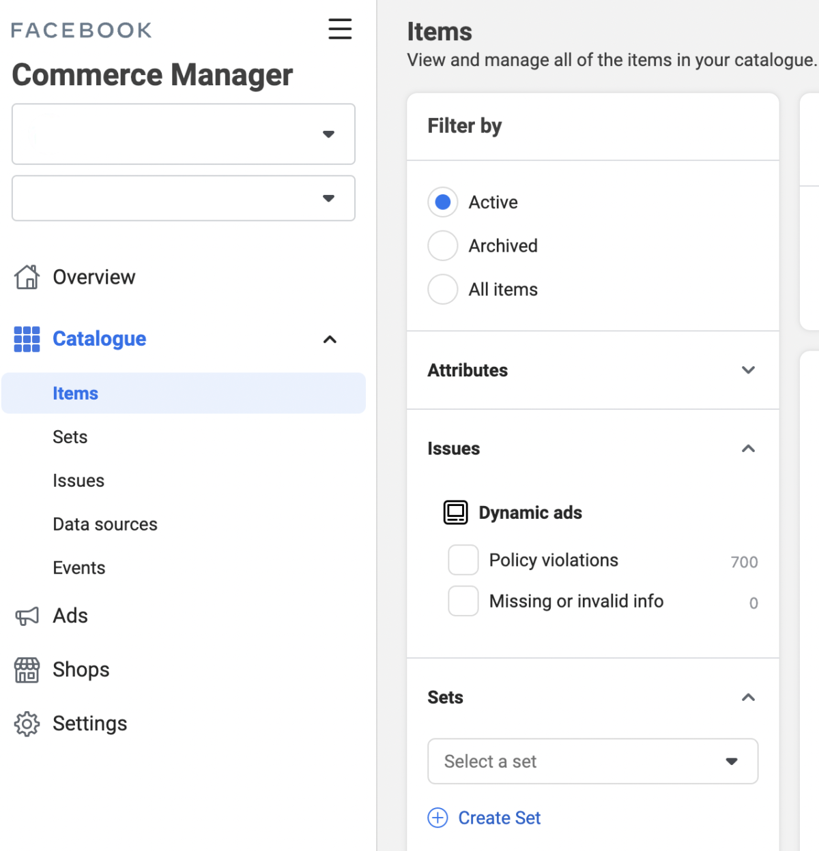819x851 pixels.
Task: Click the Items page heading
Action: (x=440, y=32)
